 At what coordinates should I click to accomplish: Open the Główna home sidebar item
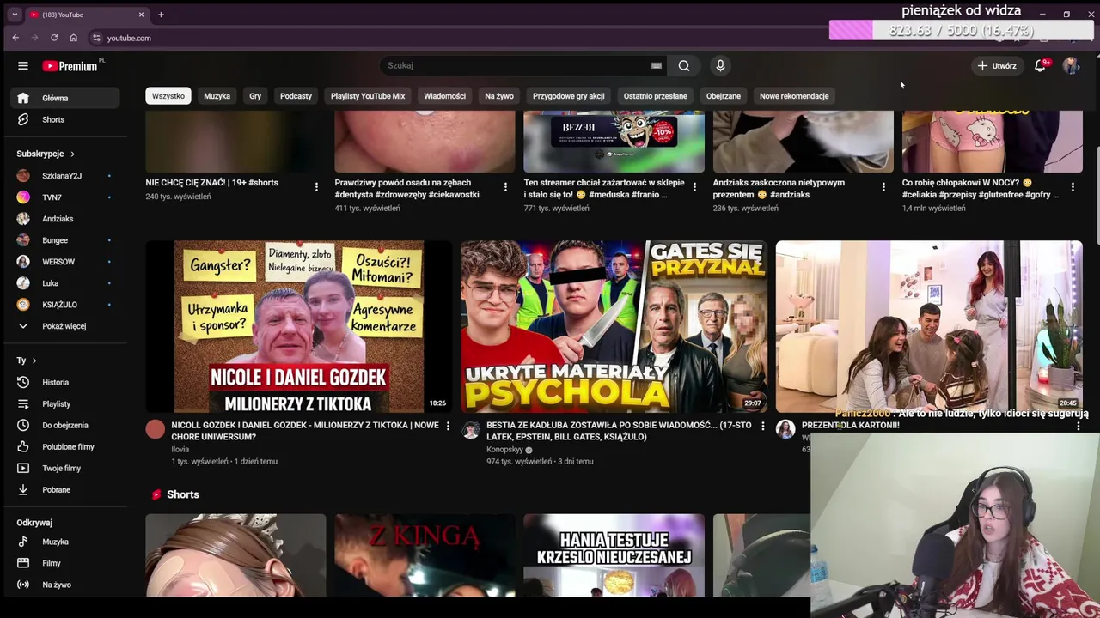65,98
